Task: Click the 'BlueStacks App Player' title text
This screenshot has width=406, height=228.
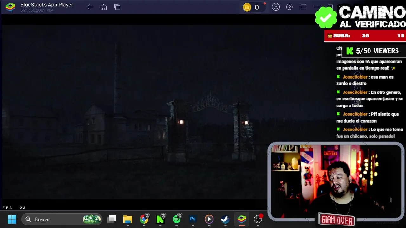Action: click(47, 5)
